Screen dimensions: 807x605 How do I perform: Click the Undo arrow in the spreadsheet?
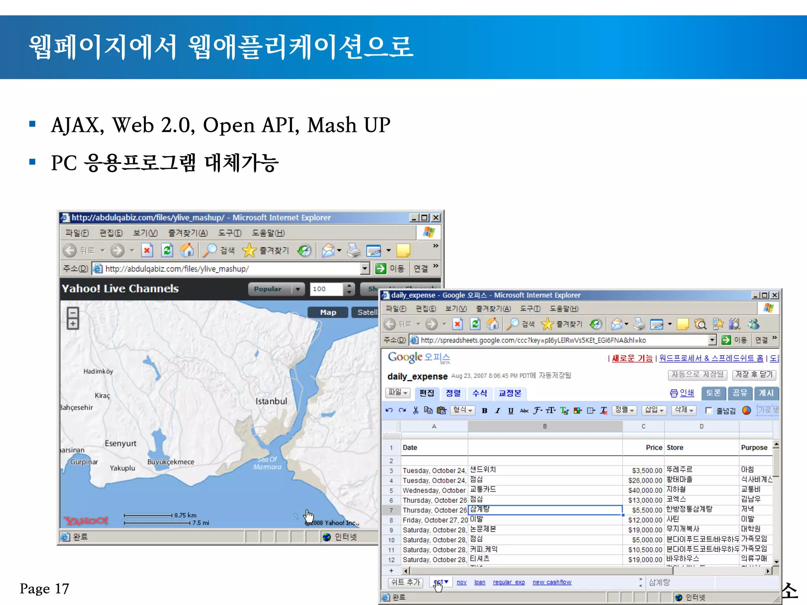click(x=389, y=410)
